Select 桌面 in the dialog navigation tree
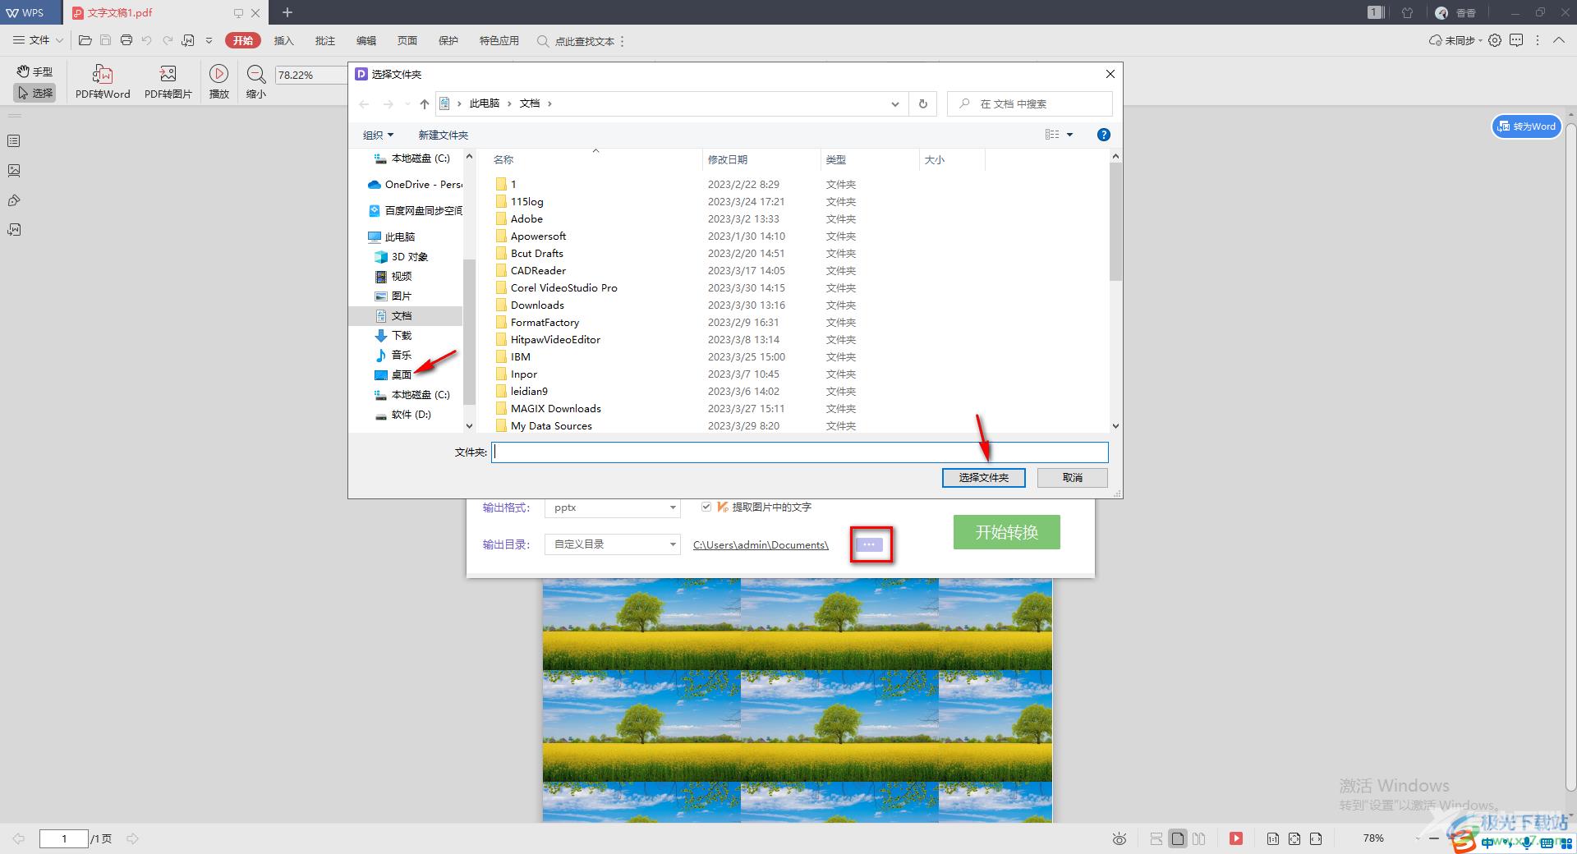 click(402, 374)
